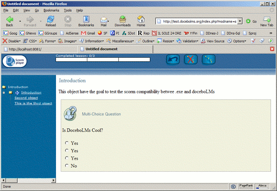Toggle the Scorm player tree-view icon
277x191 pixels.
209,60
